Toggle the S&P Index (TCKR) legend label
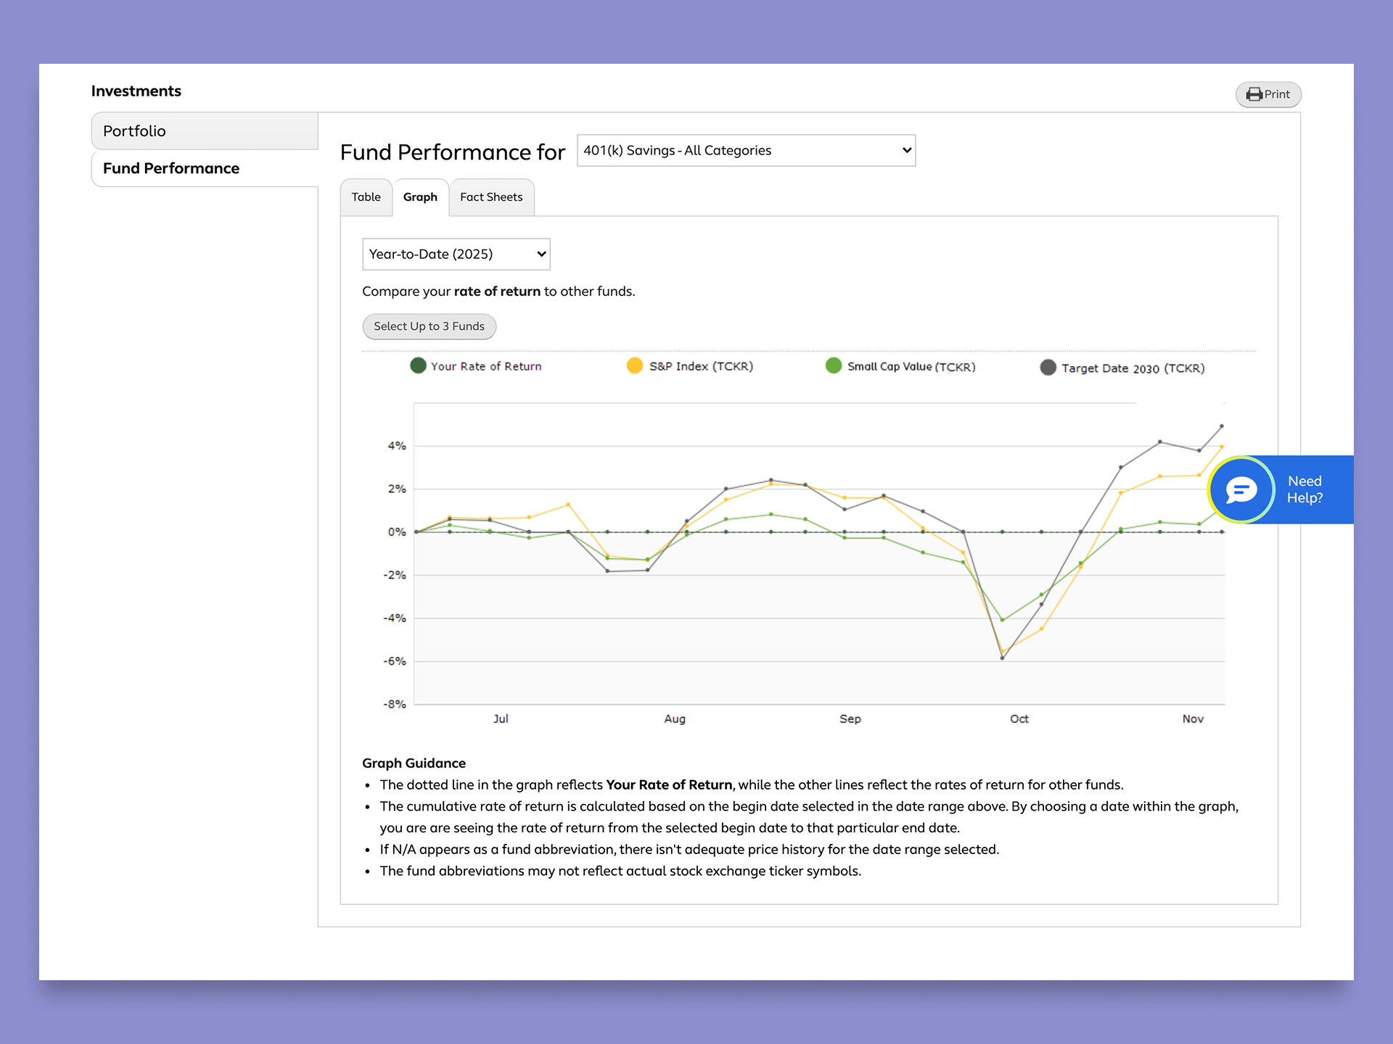 [x=701, y=366]
